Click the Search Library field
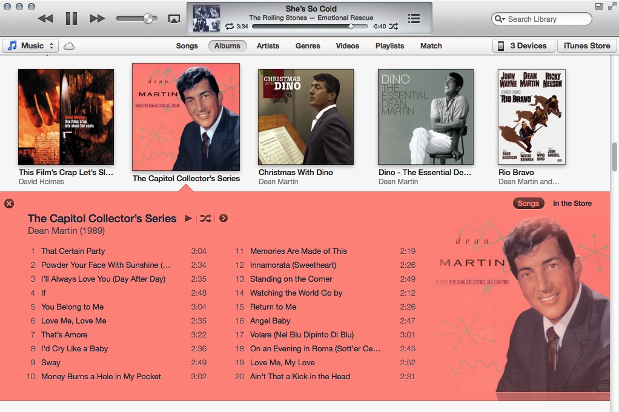Image resolution: width=619 pixels, height=412 pixels. click(541, 19)
